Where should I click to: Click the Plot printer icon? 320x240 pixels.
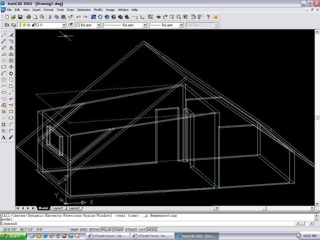click(28, 17)
